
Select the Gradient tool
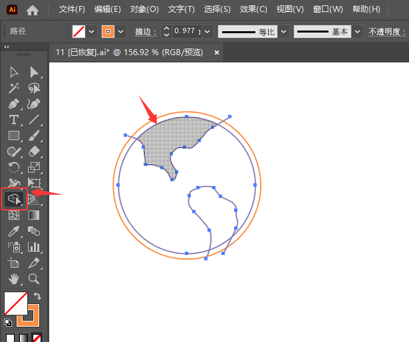click(34, 215)
